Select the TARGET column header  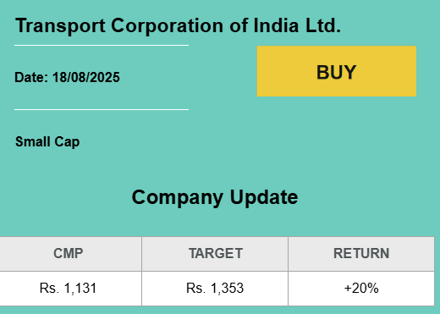(x=216, y=253)
